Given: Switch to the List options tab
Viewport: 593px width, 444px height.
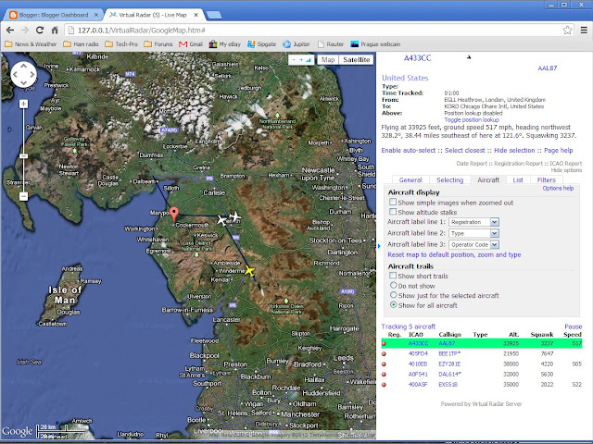Looking at the screenshot, I should click(x=518, y=180).
